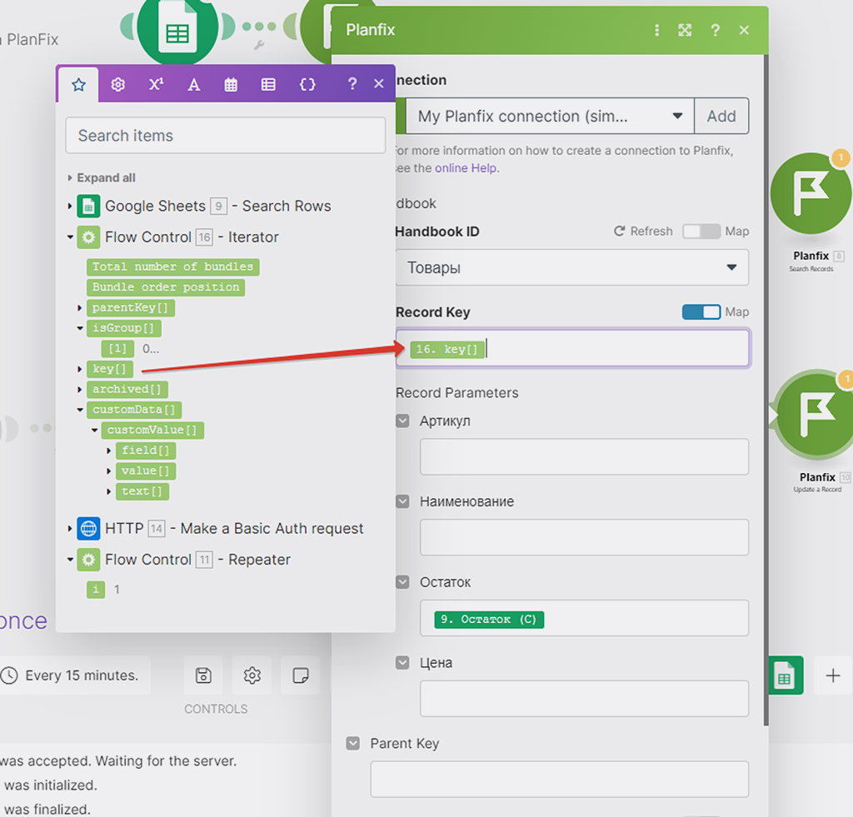The height and width of the screenshot is (817, 853).
Task: Click the mapping panel help question mark
Action: coord(352,84)
